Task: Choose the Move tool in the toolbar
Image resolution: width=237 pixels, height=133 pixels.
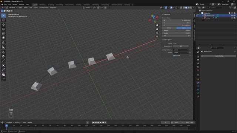Action: click(3, 25)
